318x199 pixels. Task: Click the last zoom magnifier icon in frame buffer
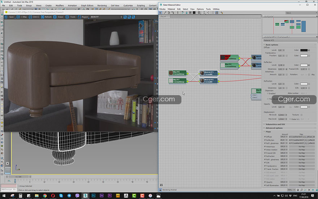(x=133, y=17)
